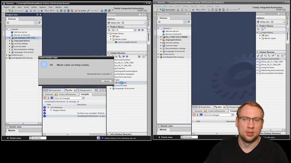Collapse Global libraries section in left window
This screenshot has height=163, width=291.
click(x=108, y=53)
